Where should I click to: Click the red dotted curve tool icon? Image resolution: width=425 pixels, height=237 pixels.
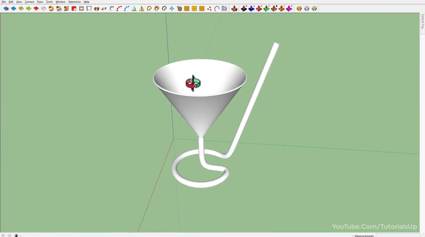coord(119,8)
